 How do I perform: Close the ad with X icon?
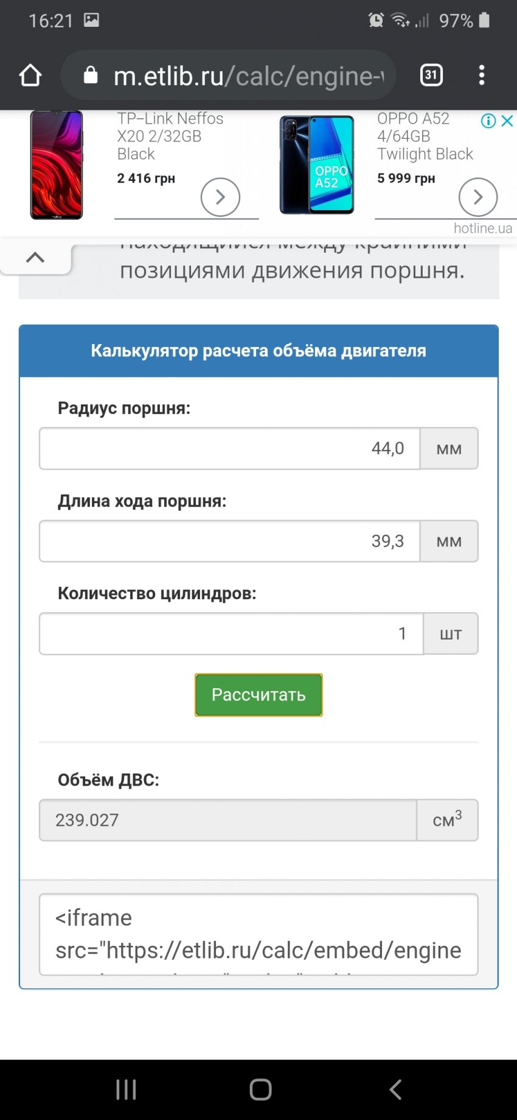click(x=507, y=121)
